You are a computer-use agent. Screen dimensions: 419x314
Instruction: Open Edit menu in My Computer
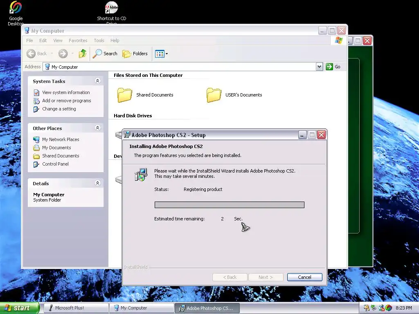pyautogui.click(x=43, y=40)
